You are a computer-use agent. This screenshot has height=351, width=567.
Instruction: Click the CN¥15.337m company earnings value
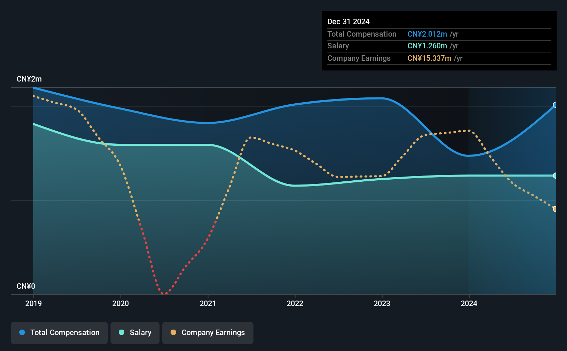[429, 58]
